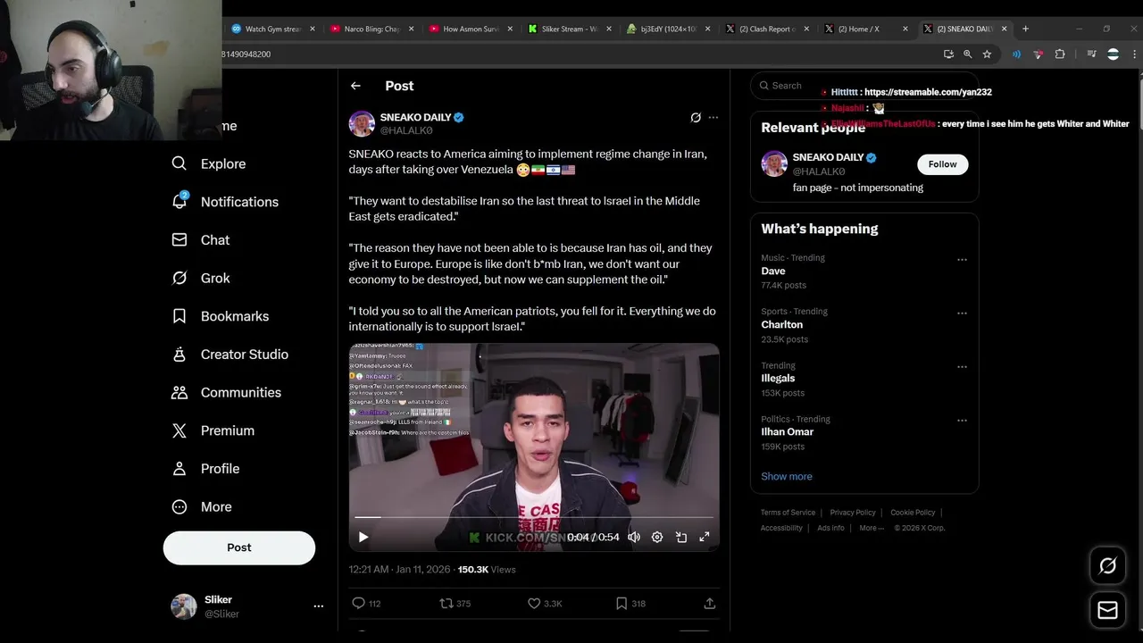Open the floating messages envelope button
1143x643 pixels.
1107,611
